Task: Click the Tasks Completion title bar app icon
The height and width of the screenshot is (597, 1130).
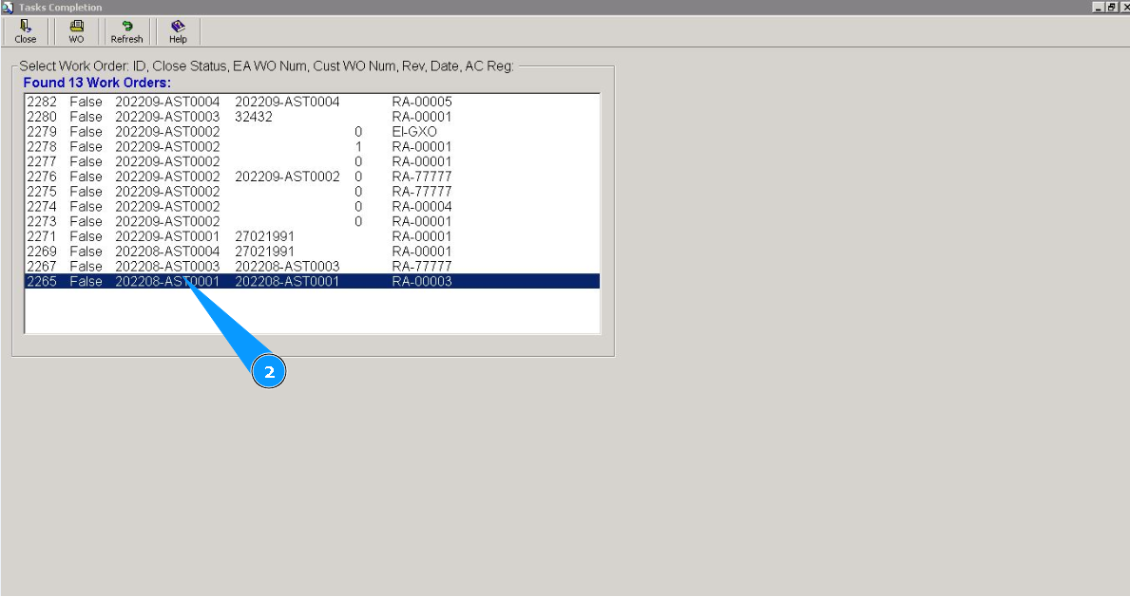Action: pyautogui.click(x=8, y=8)
